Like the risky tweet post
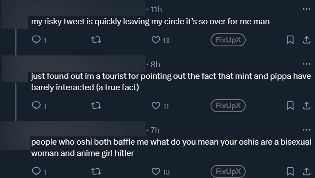 (x=156, y=40)
